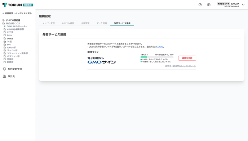Open the Inbox folder

click(9, 35)
